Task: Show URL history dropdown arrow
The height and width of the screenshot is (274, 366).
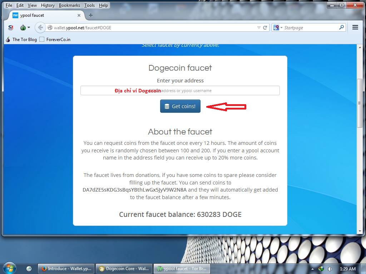Action: point(259,28)
